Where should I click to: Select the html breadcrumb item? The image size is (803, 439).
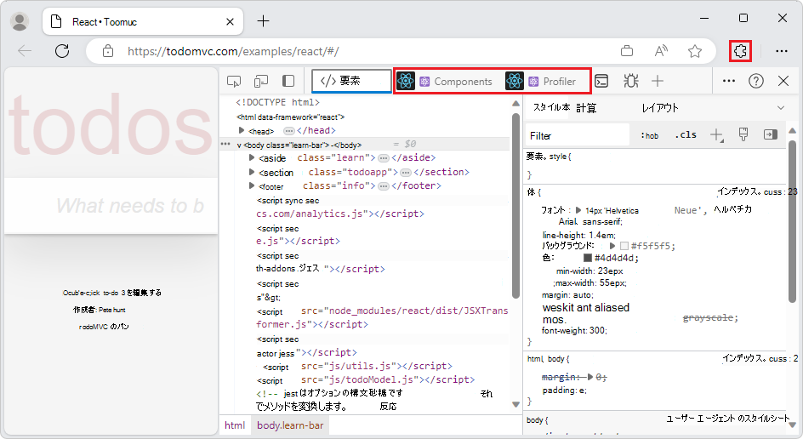tap(235, 425)
